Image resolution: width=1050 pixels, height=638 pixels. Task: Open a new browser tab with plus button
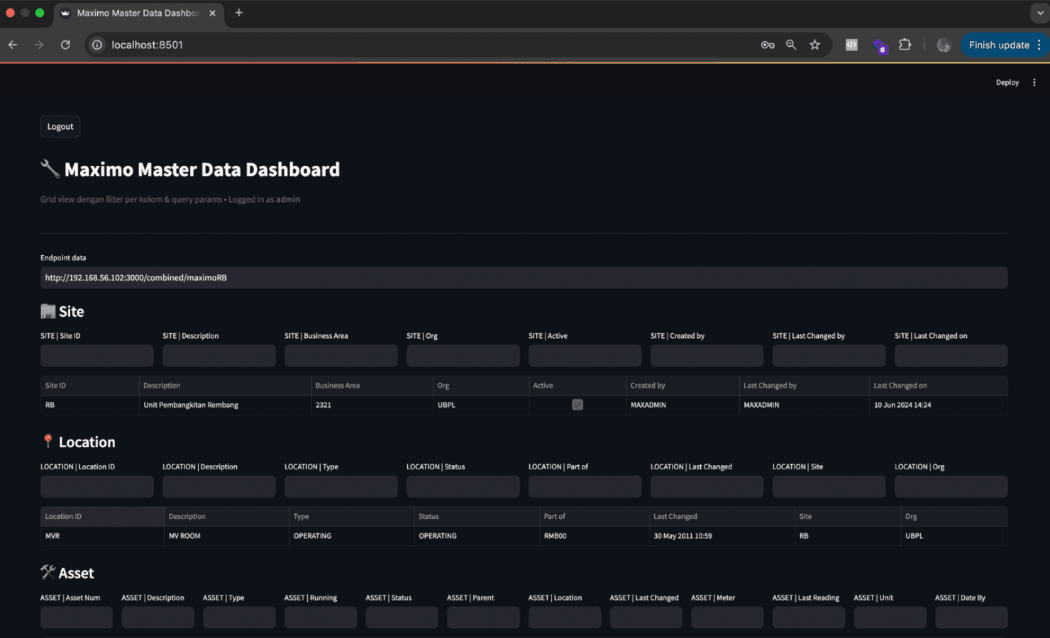[238, 13]
